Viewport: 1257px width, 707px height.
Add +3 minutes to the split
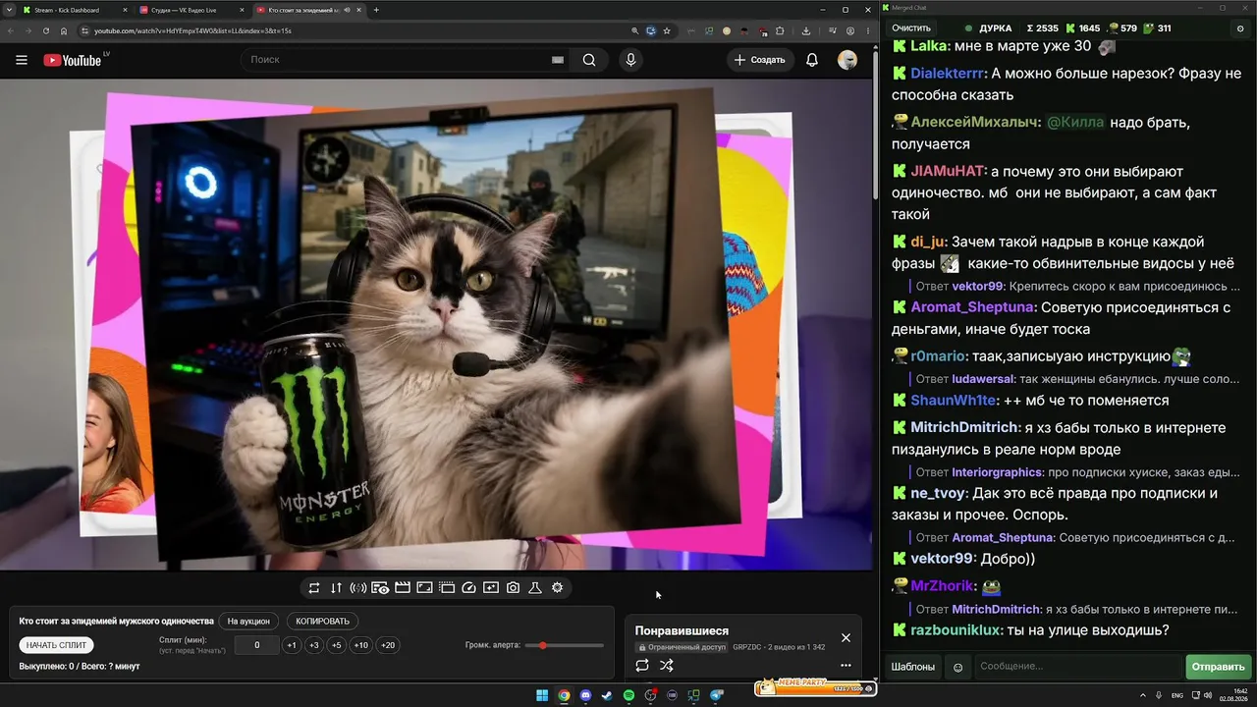313,645
